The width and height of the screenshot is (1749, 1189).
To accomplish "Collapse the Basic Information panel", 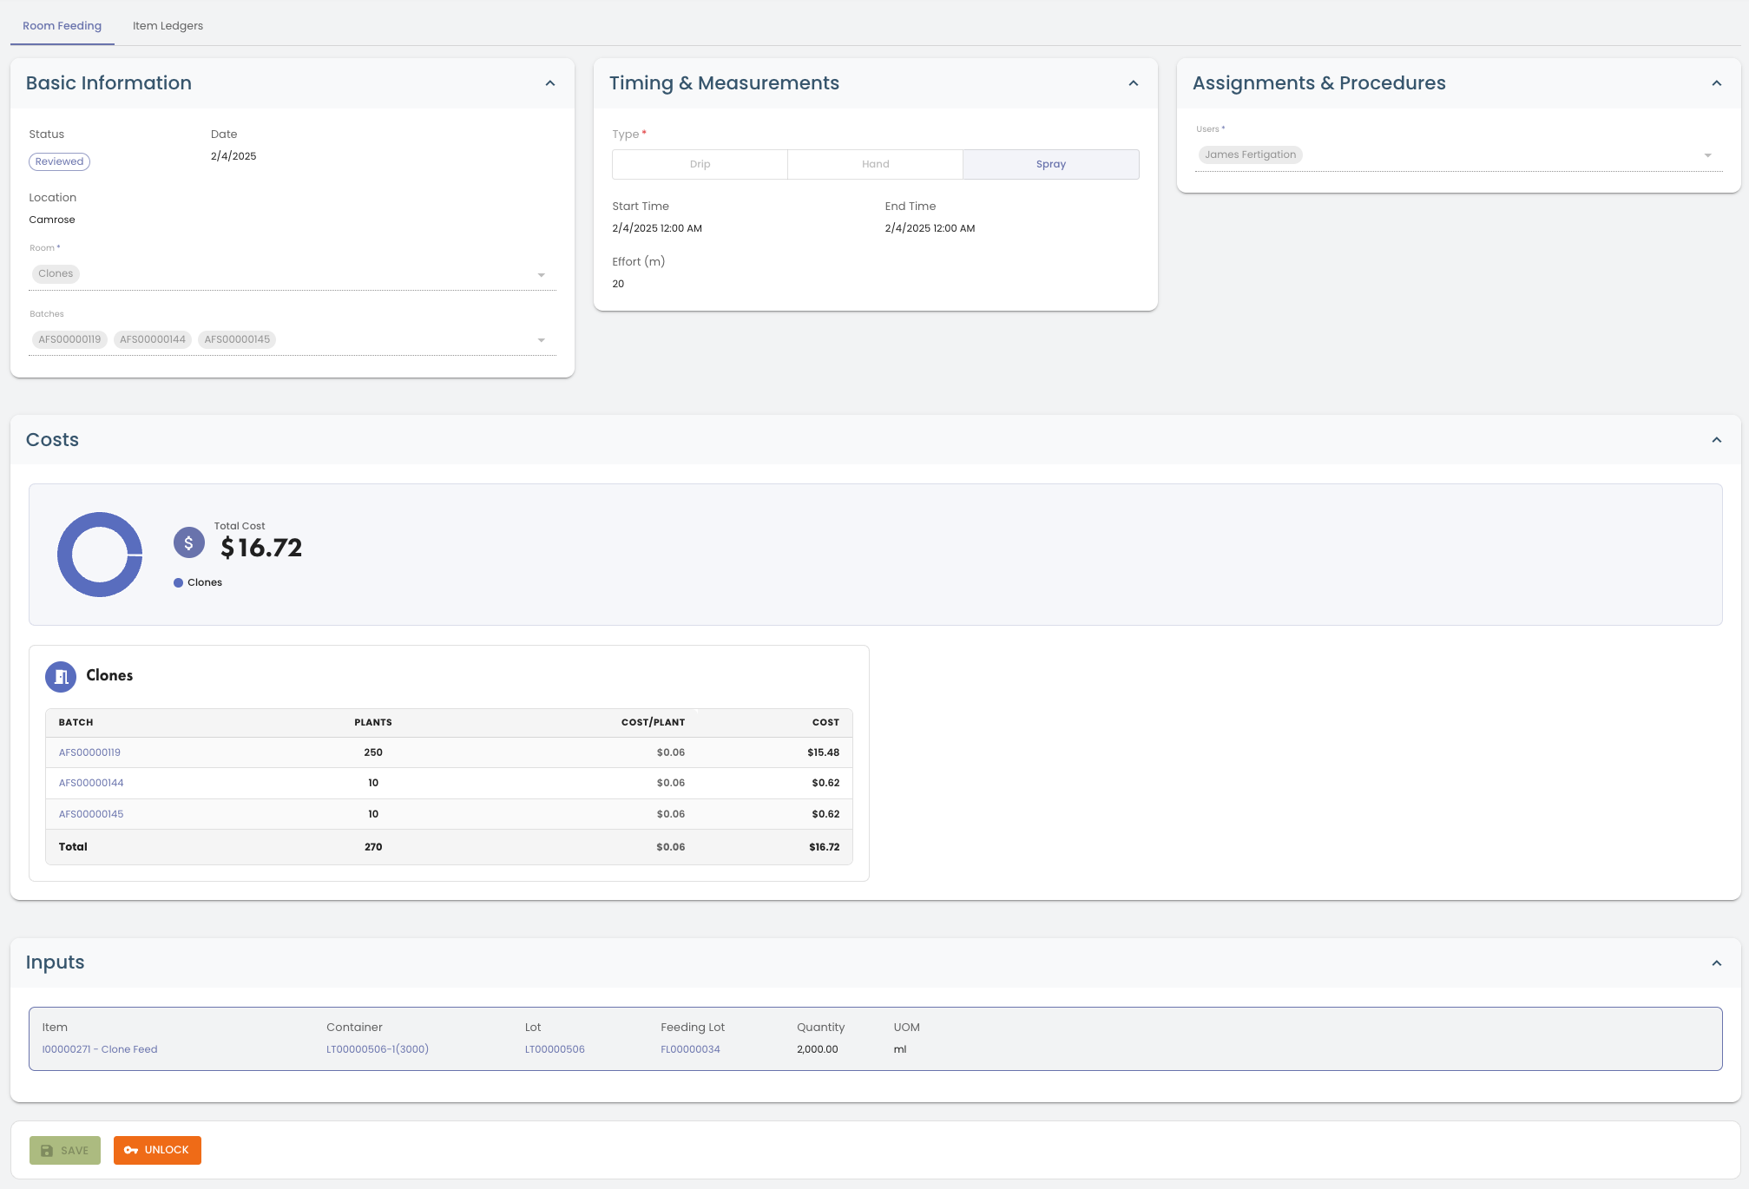I will pyautogui.click(x=549, y=83).
